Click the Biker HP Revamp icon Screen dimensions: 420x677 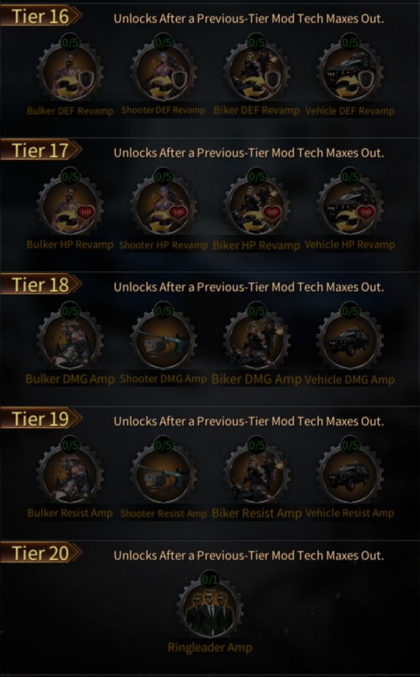tap(257, 205)
